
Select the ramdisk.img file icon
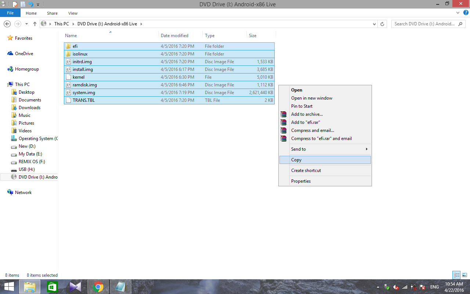pos(68,85)
